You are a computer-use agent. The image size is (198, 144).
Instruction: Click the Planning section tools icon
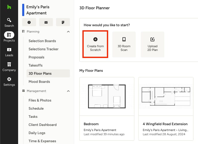pyautogui.click(x=23, y=31)
